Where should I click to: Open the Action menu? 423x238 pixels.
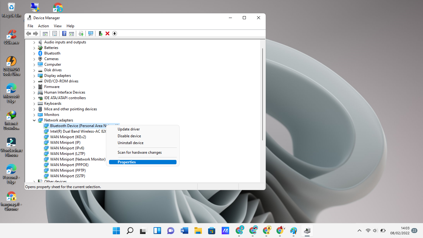pos(43,26)
